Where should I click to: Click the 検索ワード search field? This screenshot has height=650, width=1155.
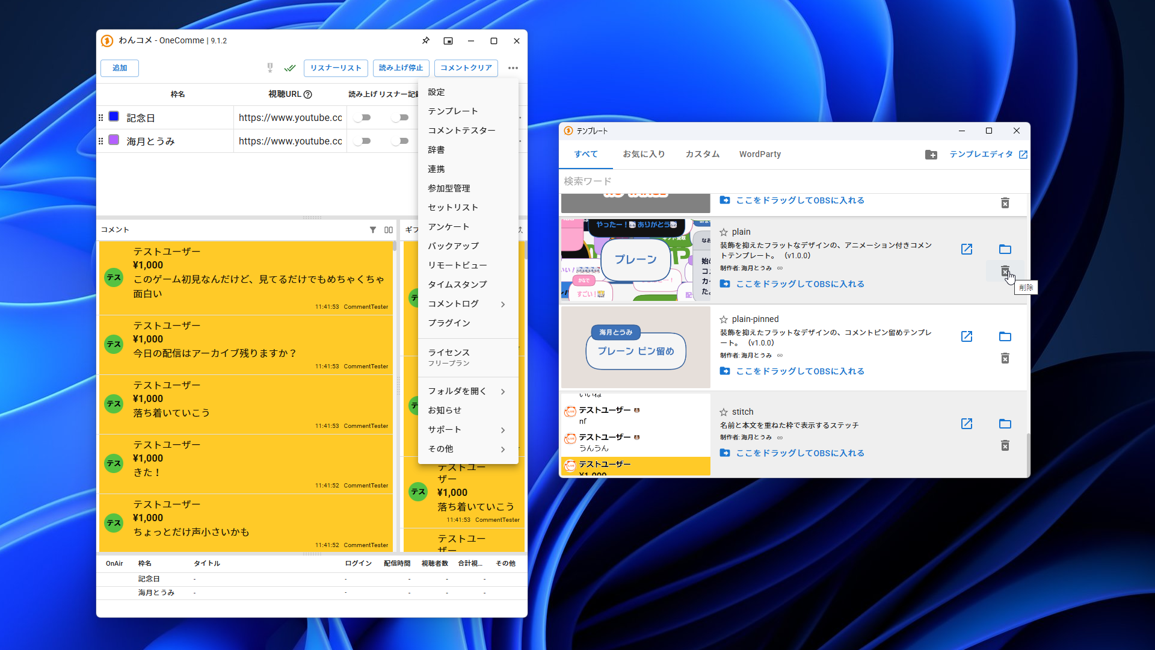click(x=794, y=181)
